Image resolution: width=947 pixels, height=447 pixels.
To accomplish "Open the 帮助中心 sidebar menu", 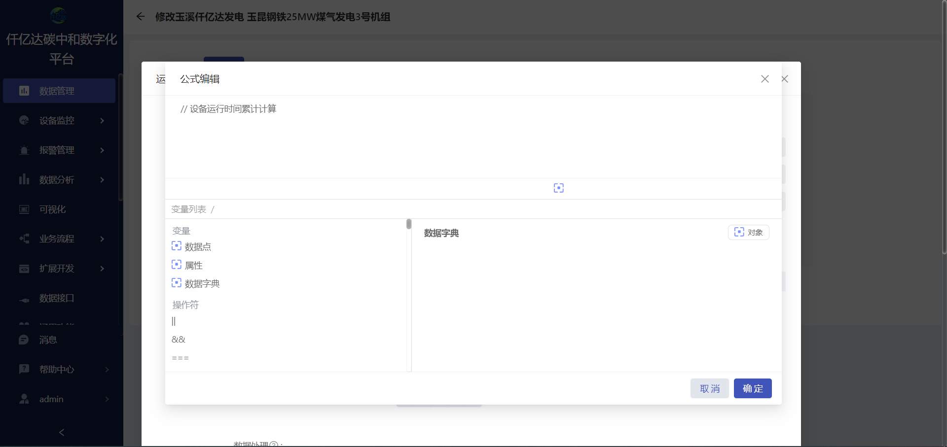I will click(59, 369).
